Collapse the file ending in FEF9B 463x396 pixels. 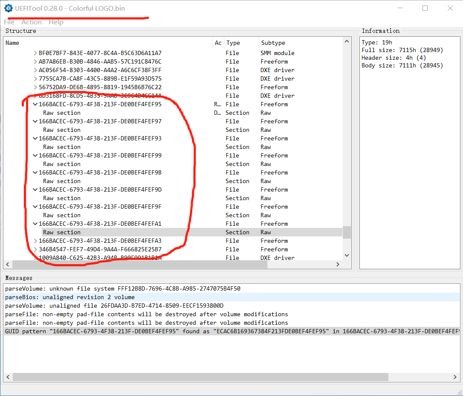(x=35, y=172)
